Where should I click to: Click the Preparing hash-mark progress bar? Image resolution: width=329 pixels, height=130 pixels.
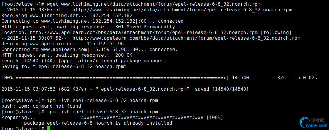pyautogui.click(x=142, y=118)
